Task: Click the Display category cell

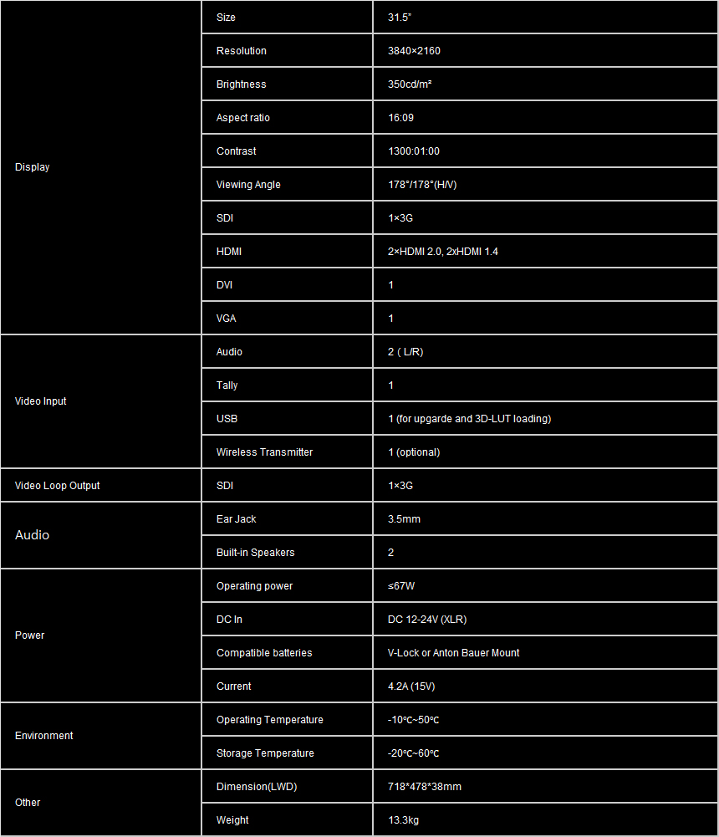Action: coord(33,167)
